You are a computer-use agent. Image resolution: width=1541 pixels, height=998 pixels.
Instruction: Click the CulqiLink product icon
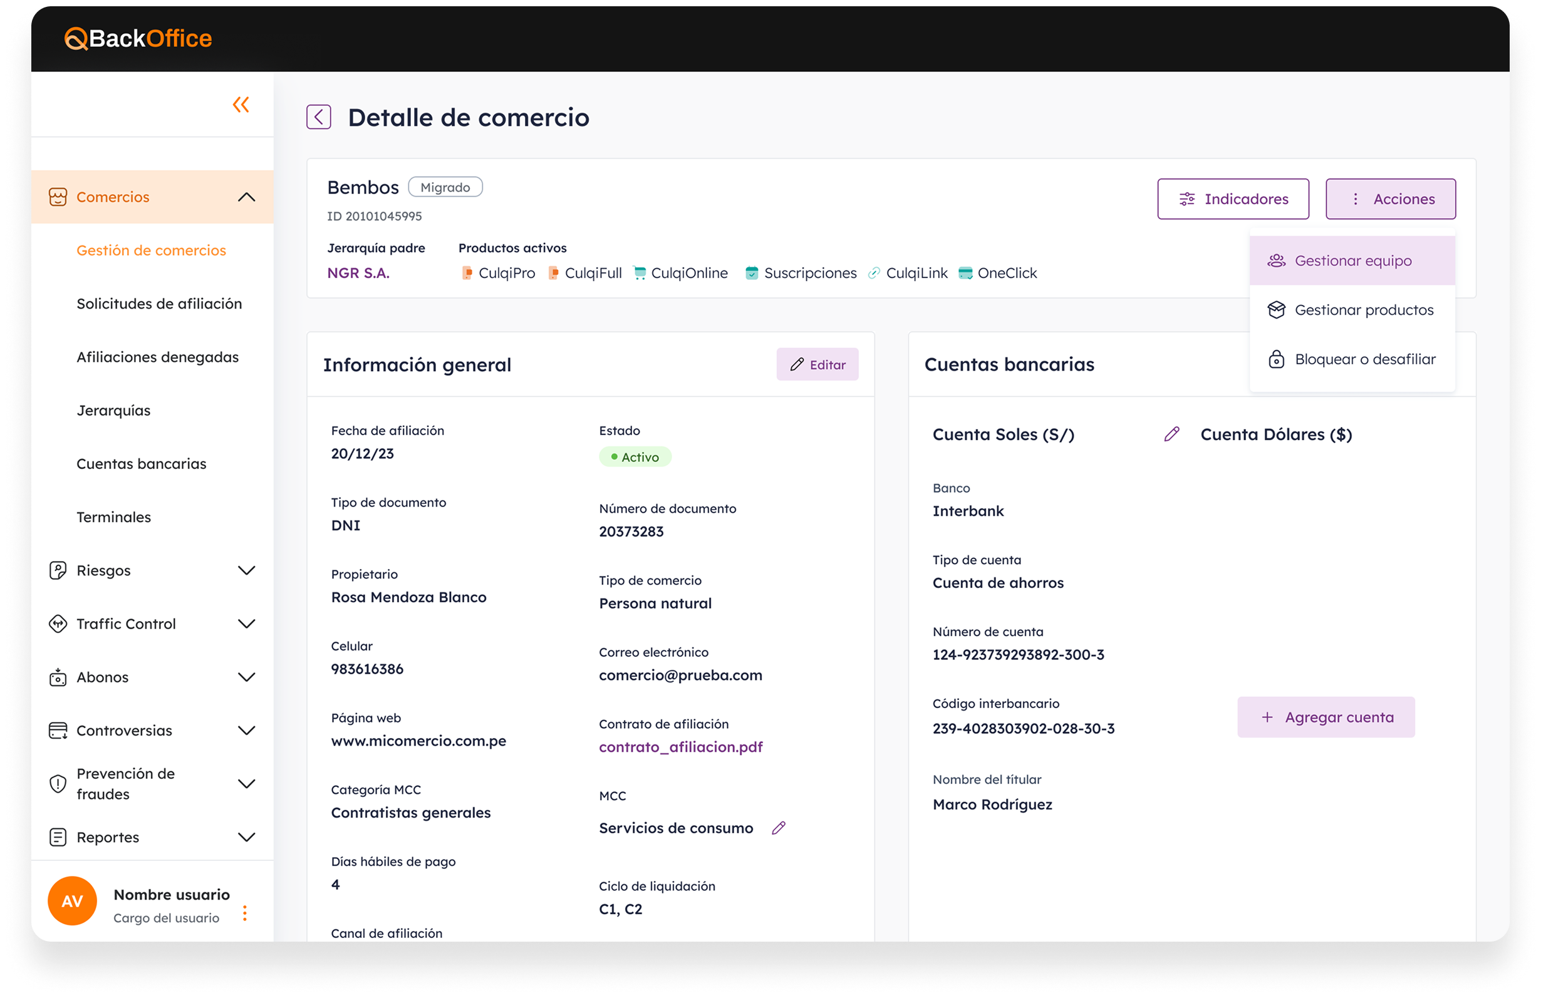pos(874,273)
